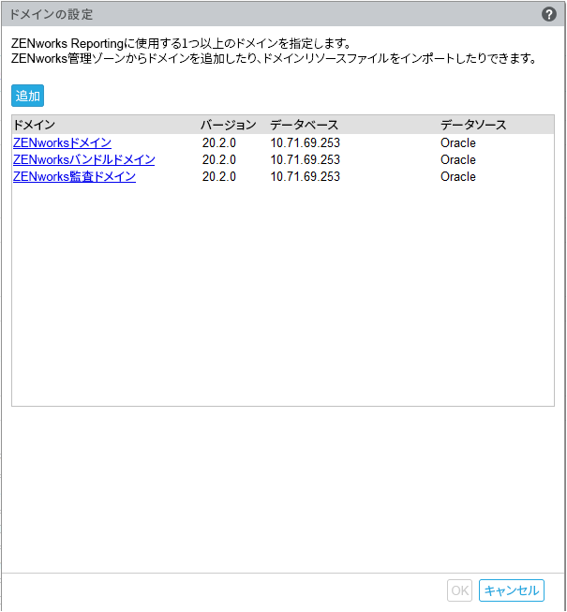The image size is (567, 612).
Task: Select Oracle in the ZENworks監査ドメイン row
Action: coord(458,176)
